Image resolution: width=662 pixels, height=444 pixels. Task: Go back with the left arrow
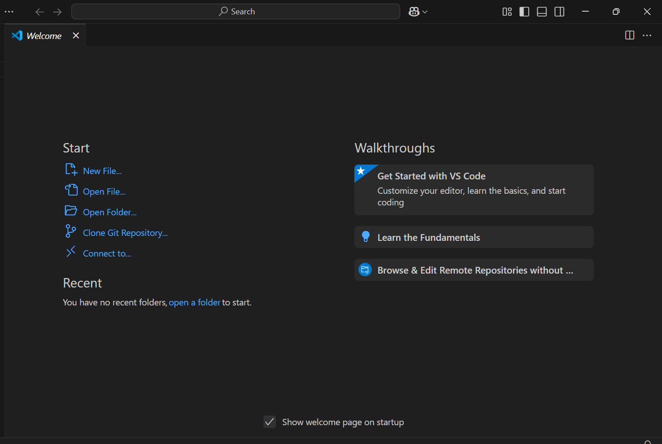pos(40,12)
